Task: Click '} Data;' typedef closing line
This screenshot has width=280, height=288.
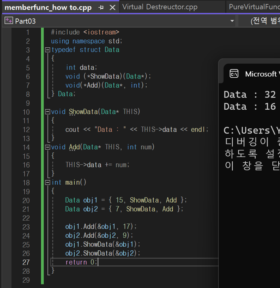Action: [x=63, y=94]
